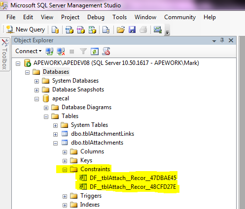The image size is (245, 209).
Task: Click the dbo.tblAttachments table icon
Action: click(x=65, y=143)
